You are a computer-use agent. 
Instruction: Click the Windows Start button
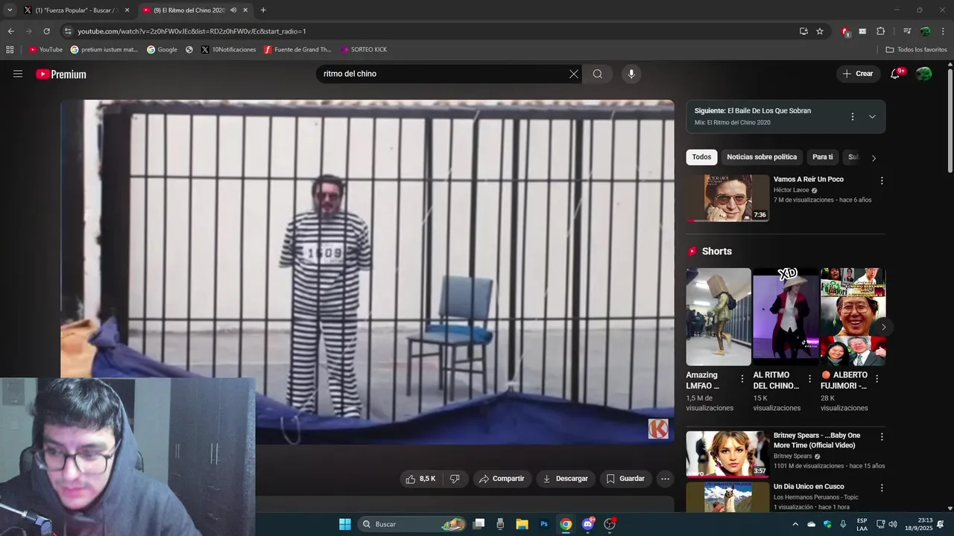coord(344,524)
